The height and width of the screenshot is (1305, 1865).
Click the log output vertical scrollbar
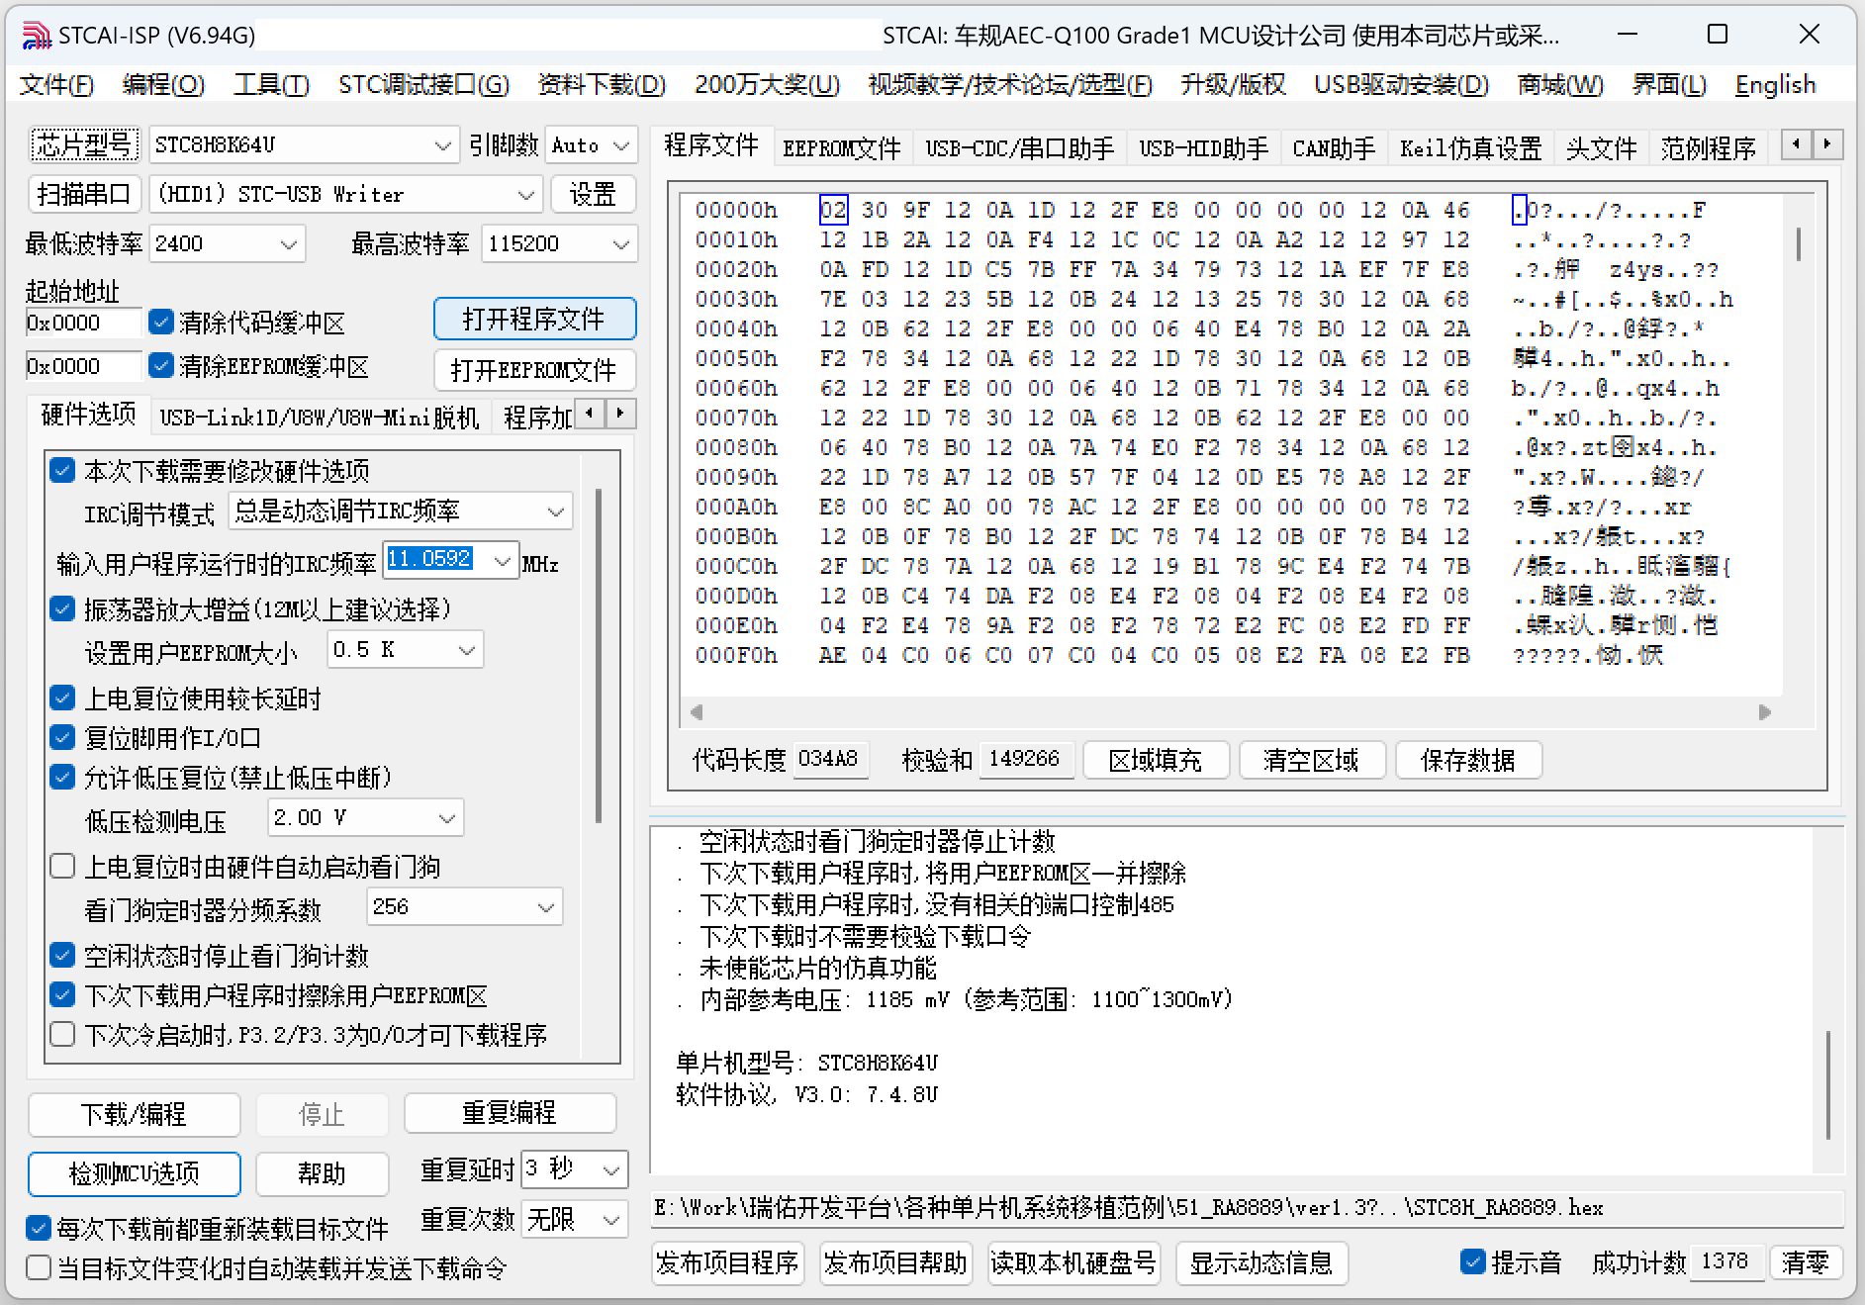pos(1828,1085)
